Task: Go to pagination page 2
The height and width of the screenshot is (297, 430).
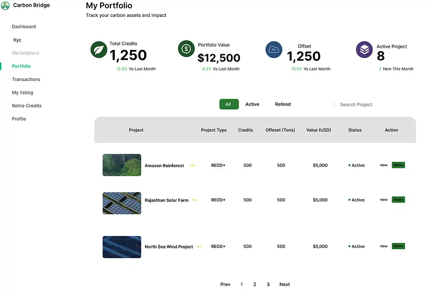Action: (255, 284)
